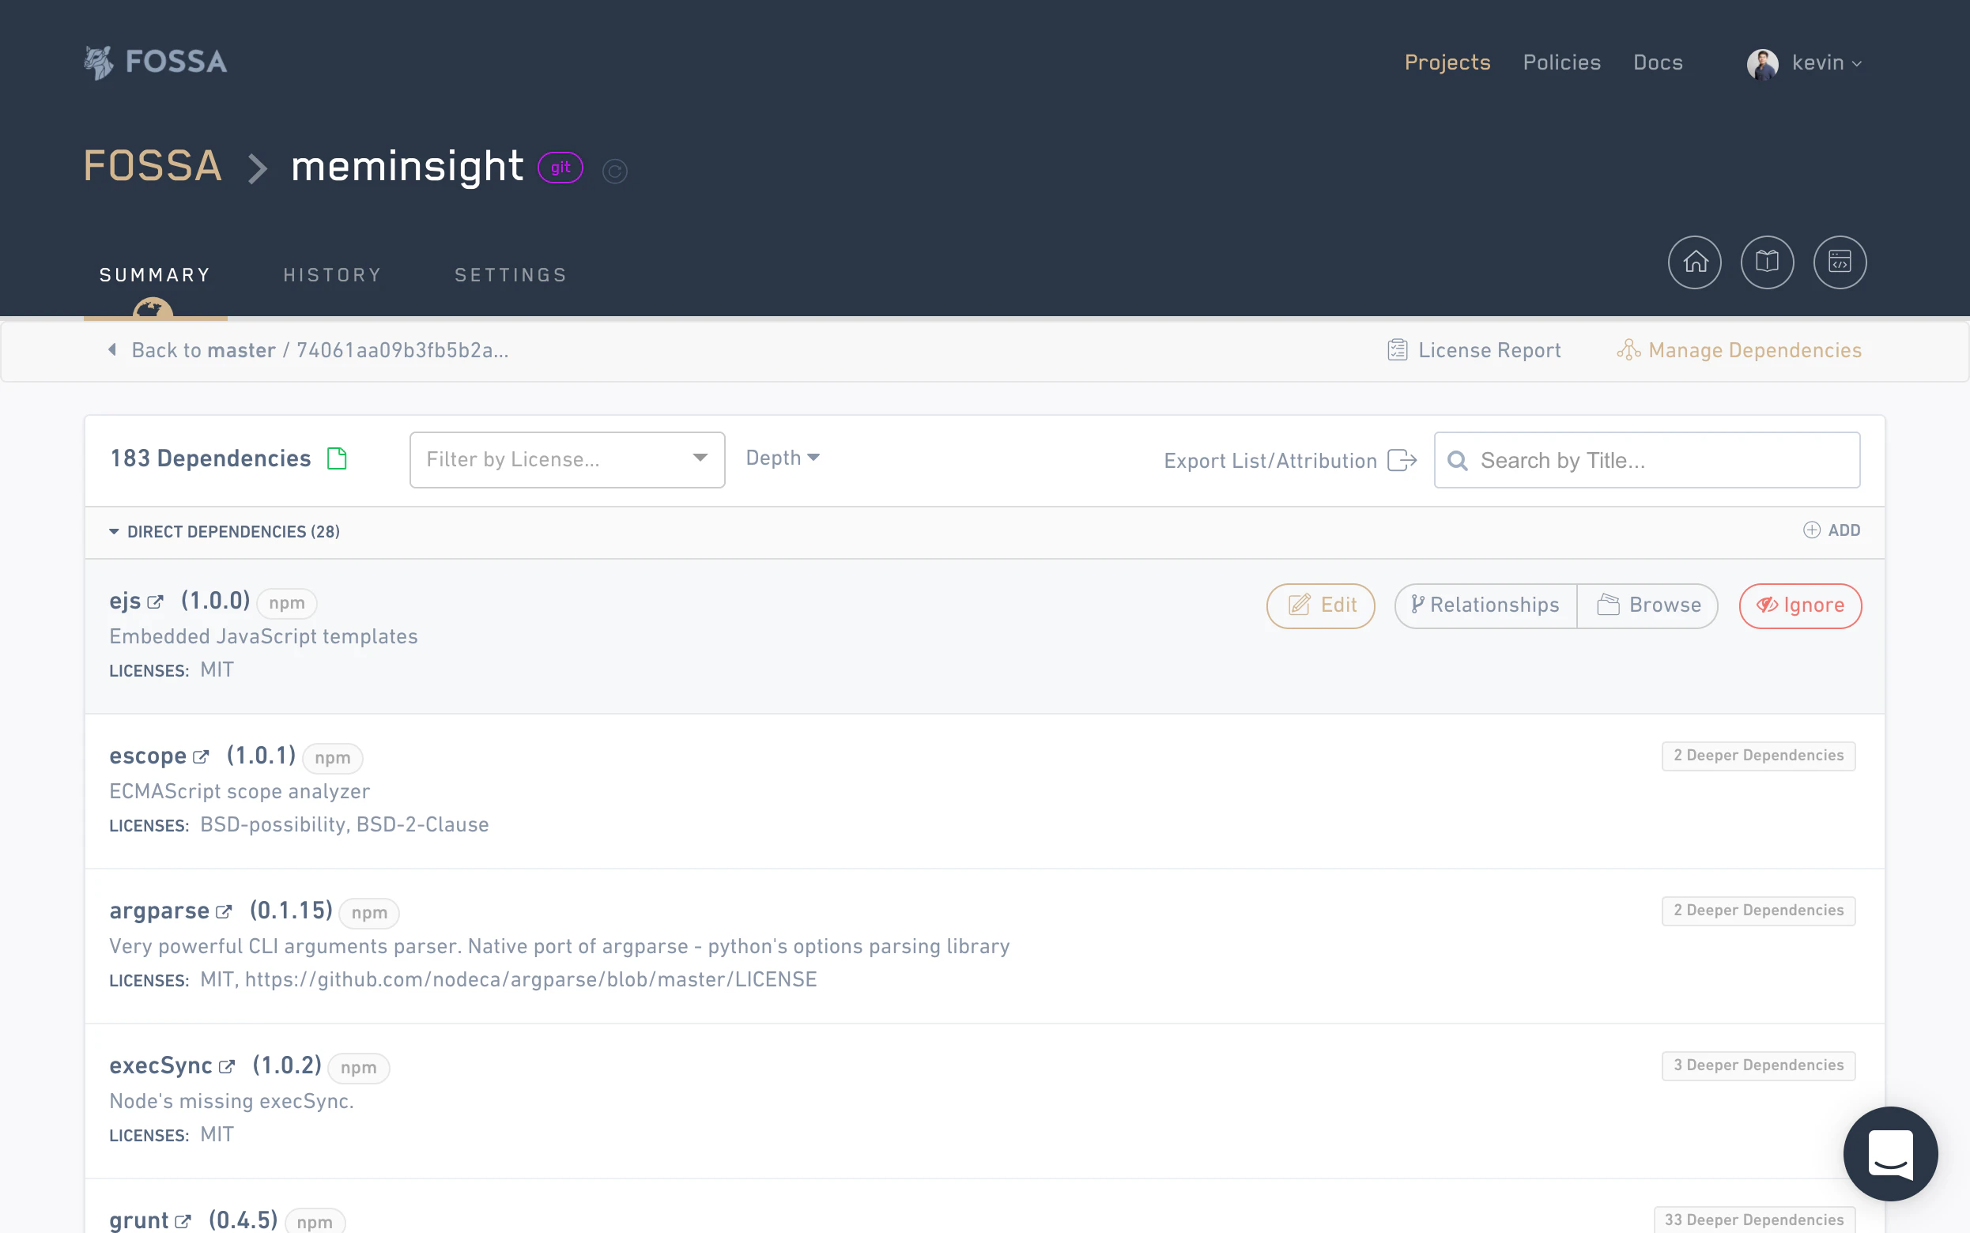Screen dimensions: 1970x1233
Task: Click Edit button for ejs
Action: 1320,606
